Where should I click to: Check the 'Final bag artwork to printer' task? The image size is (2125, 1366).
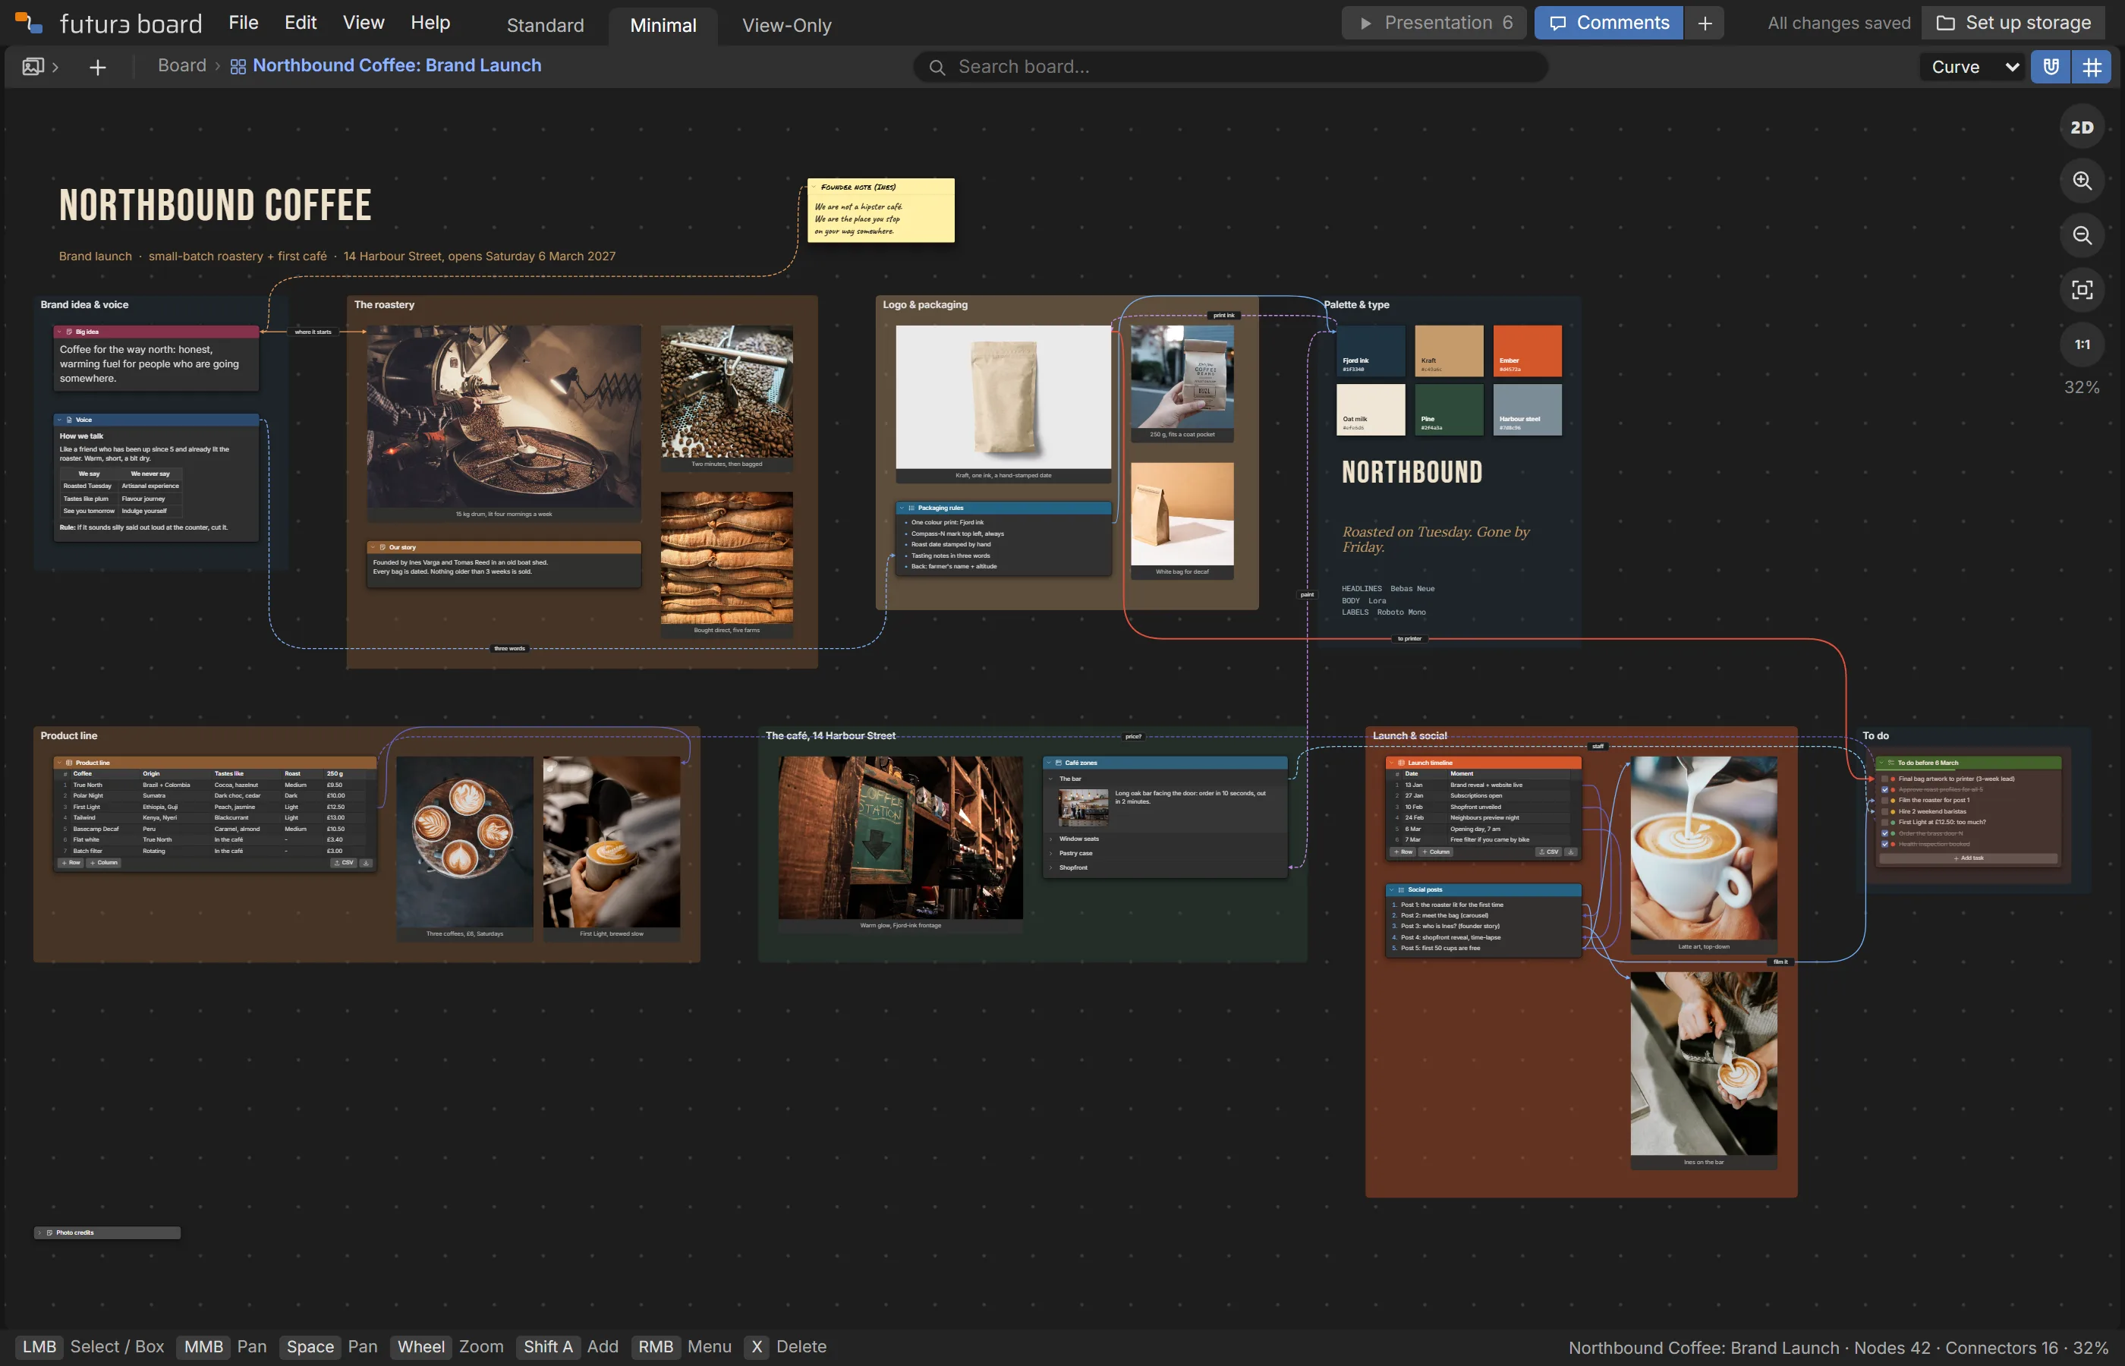(x=1884, y=779)
